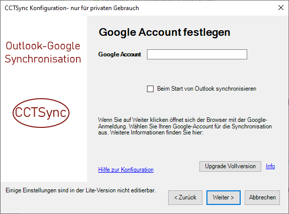Image resolution: width=289 pixels, height=214 pixels.
Task: Click the Wenn Sie auf Weiter klicken paragraph
Action: point(185,126)
